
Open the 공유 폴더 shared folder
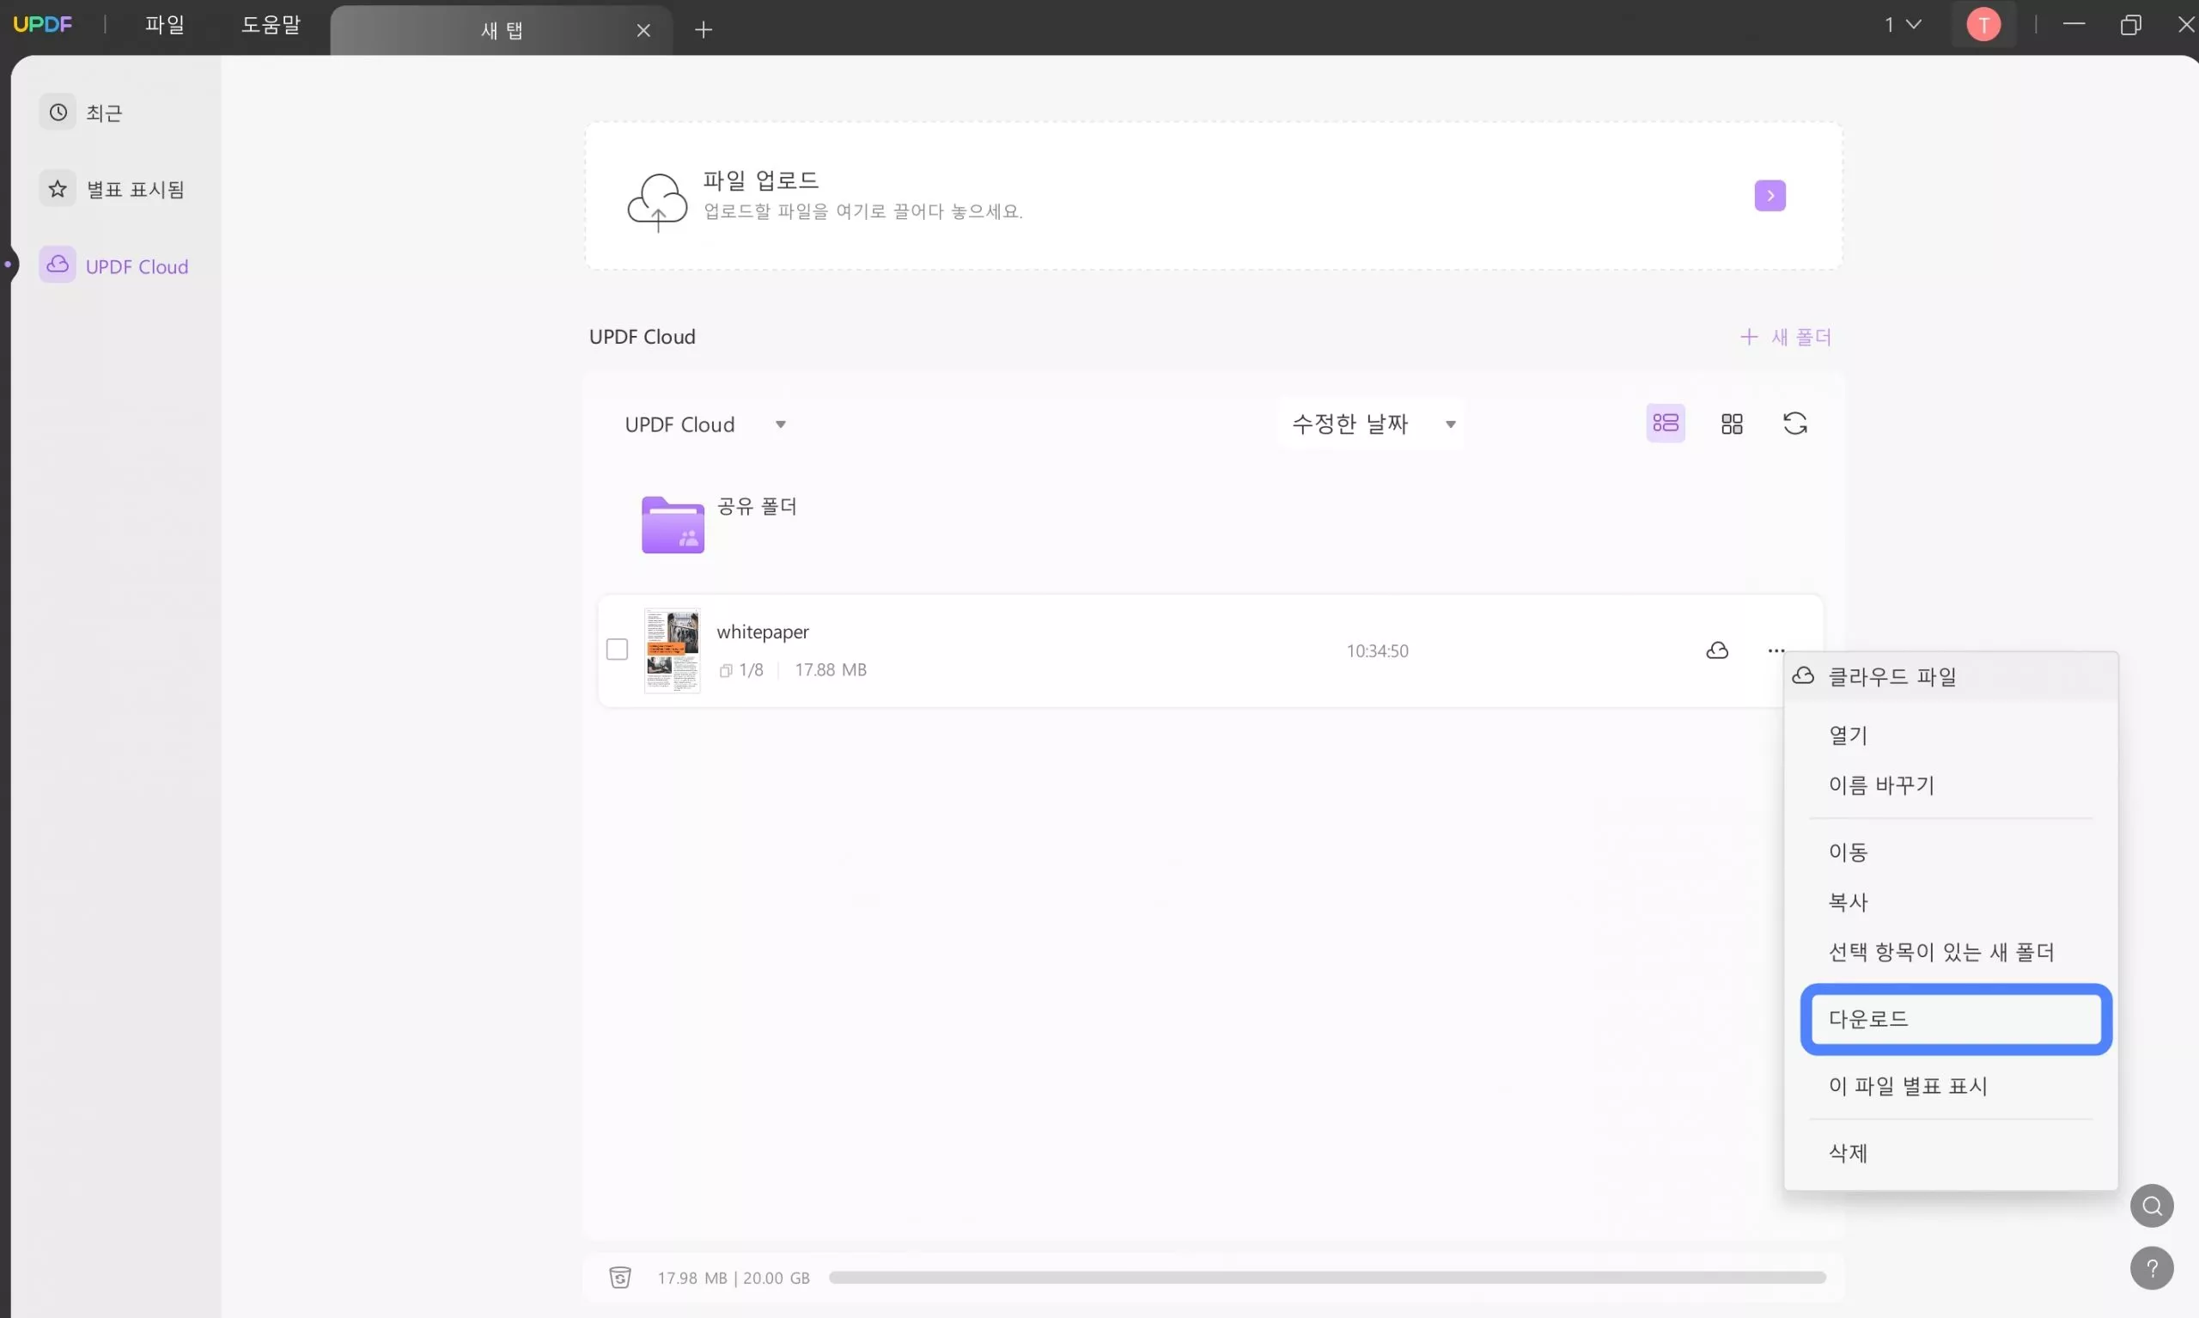click(672, 525)
